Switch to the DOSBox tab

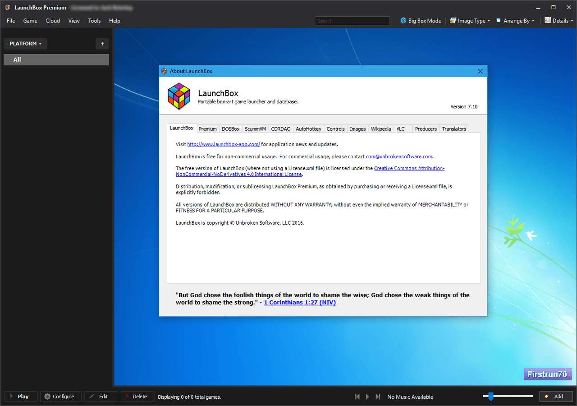[x=231, y=129]
